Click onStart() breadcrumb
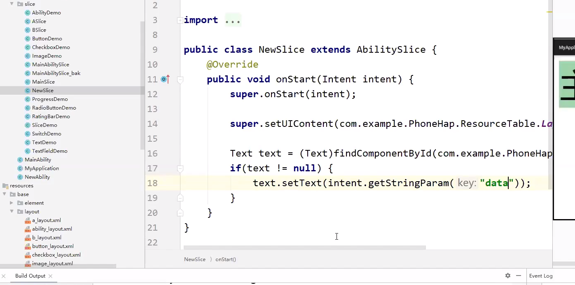Viewport: 575px width, 285px height. pos(226,259)
